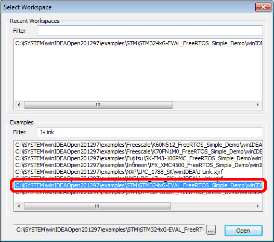This screenshot has height=242, width=274.
Task: Click the Recent Workspaces scrollbar right arrow
Action: pyautogui.click(x=257, y=105)
